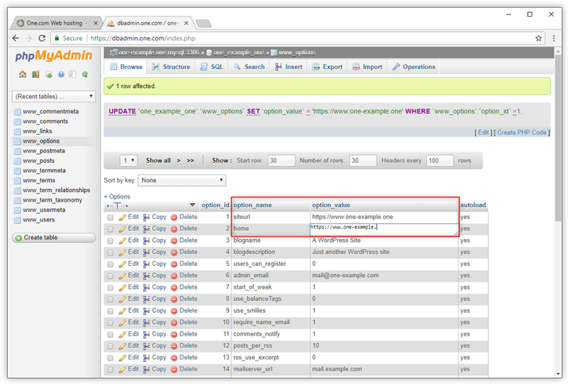Click the red Delete icon for blogname row

click(174, 241)
